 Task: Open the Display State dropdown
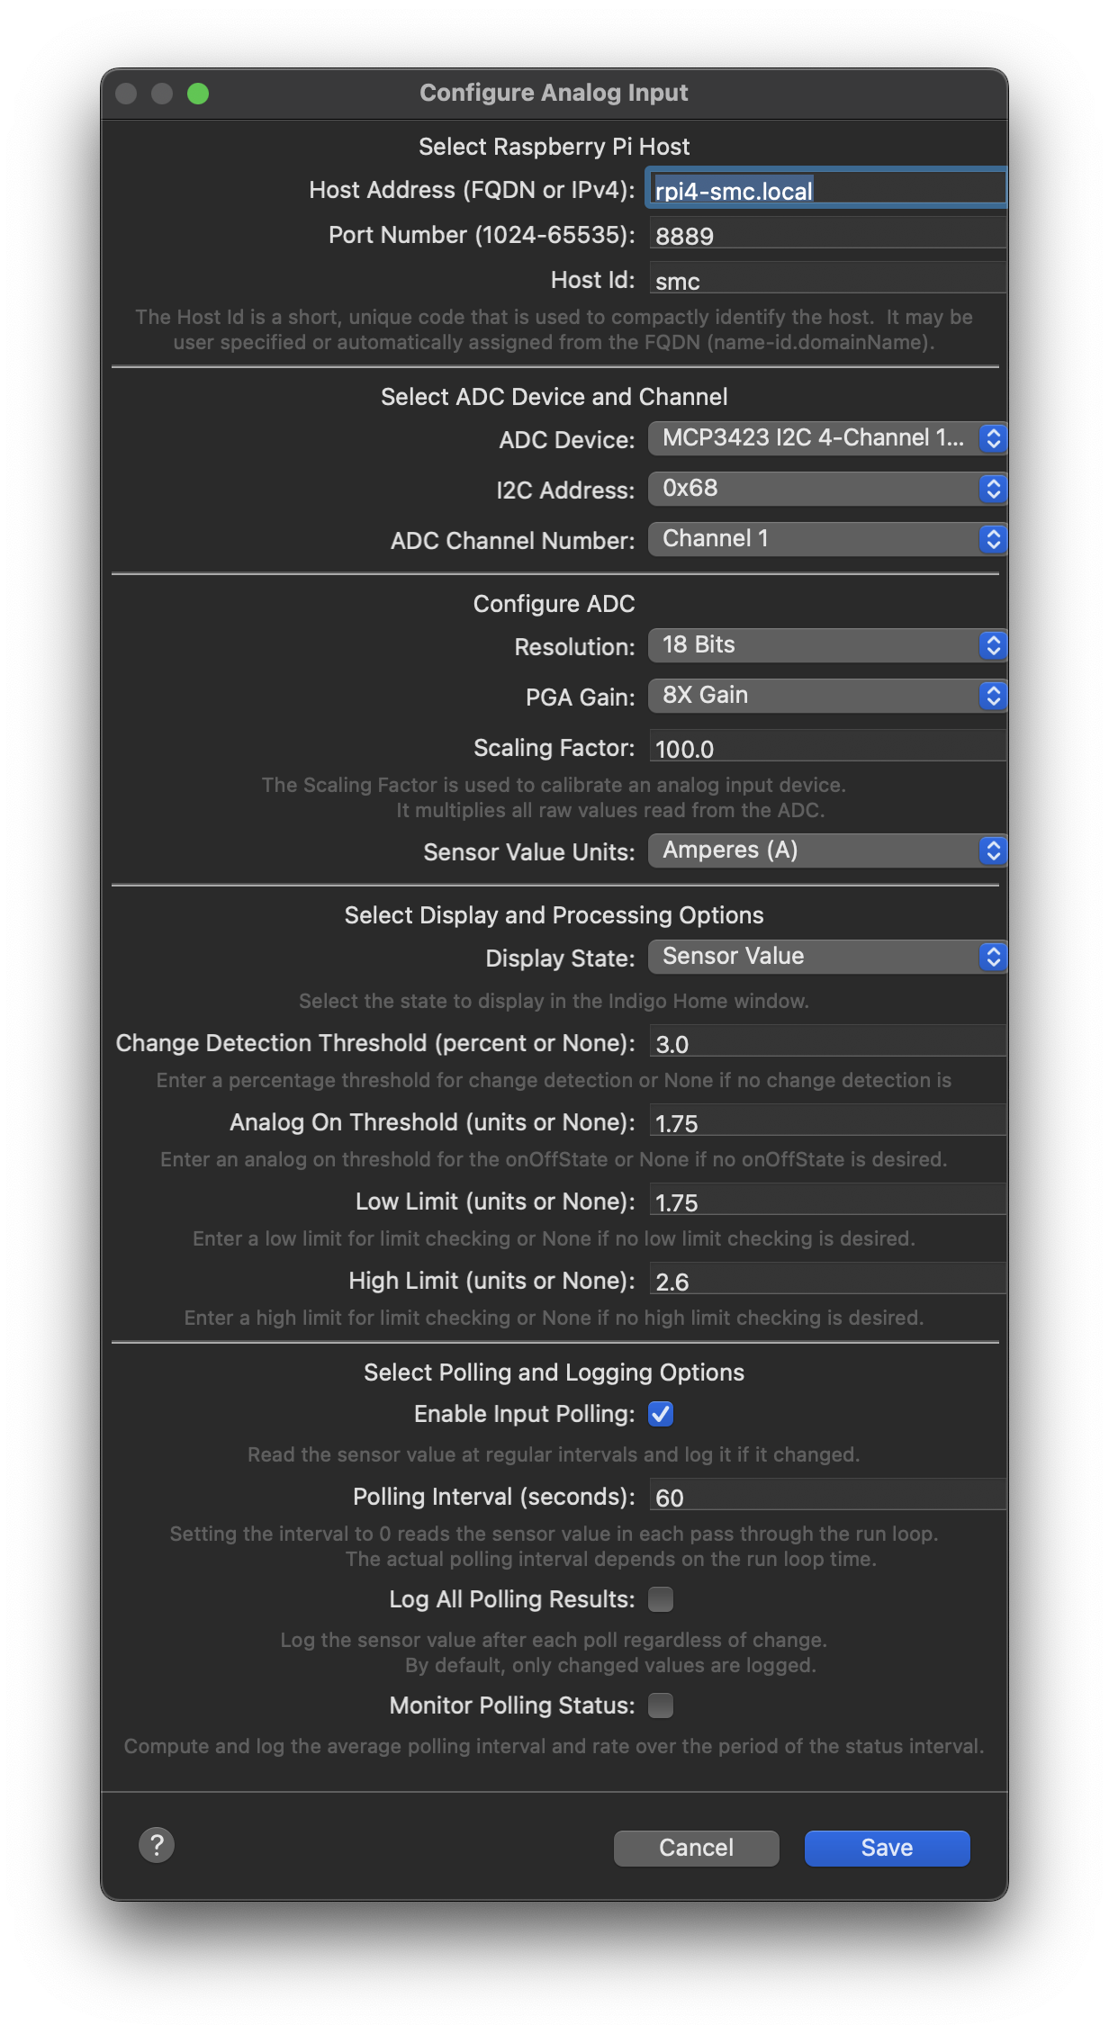(827, 957)
